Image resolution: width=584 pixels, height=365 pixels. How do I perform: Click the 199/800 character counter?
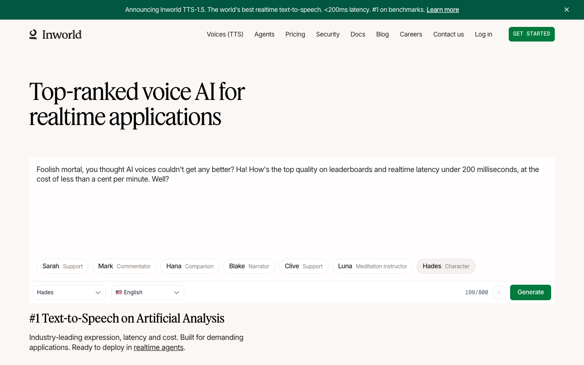click(476, 292)
